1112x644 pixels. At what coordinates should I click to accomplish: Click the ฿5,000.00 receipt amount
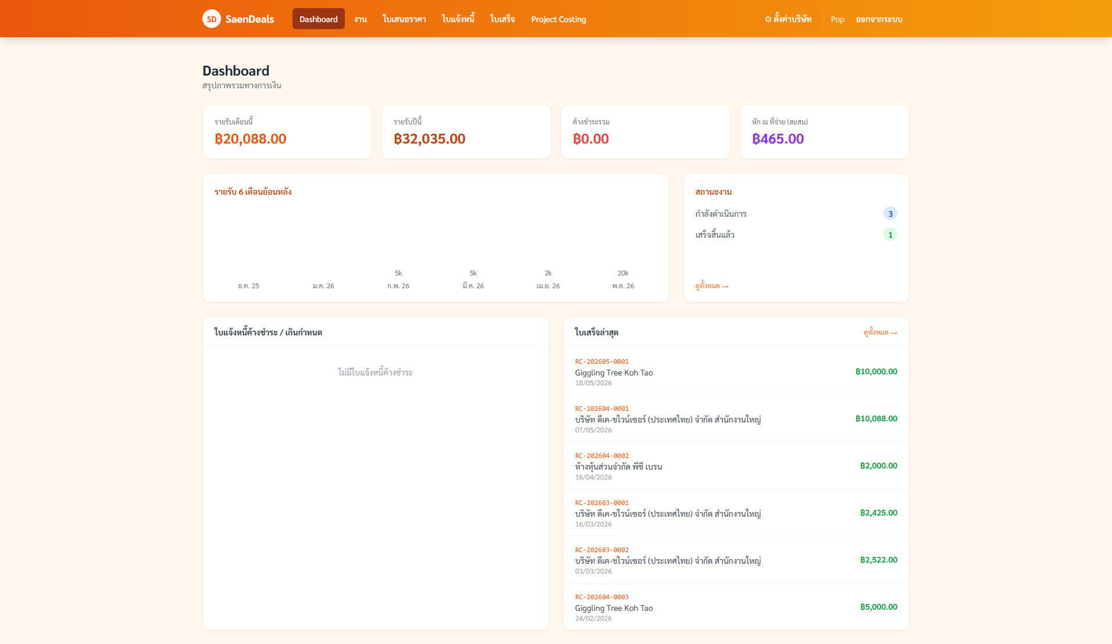tap(879, 607)
